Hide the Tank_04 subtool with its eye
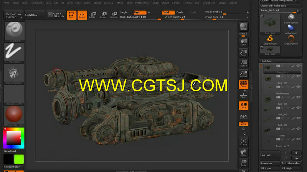Screen dimensions: 307x172 (x=299, y=97)
